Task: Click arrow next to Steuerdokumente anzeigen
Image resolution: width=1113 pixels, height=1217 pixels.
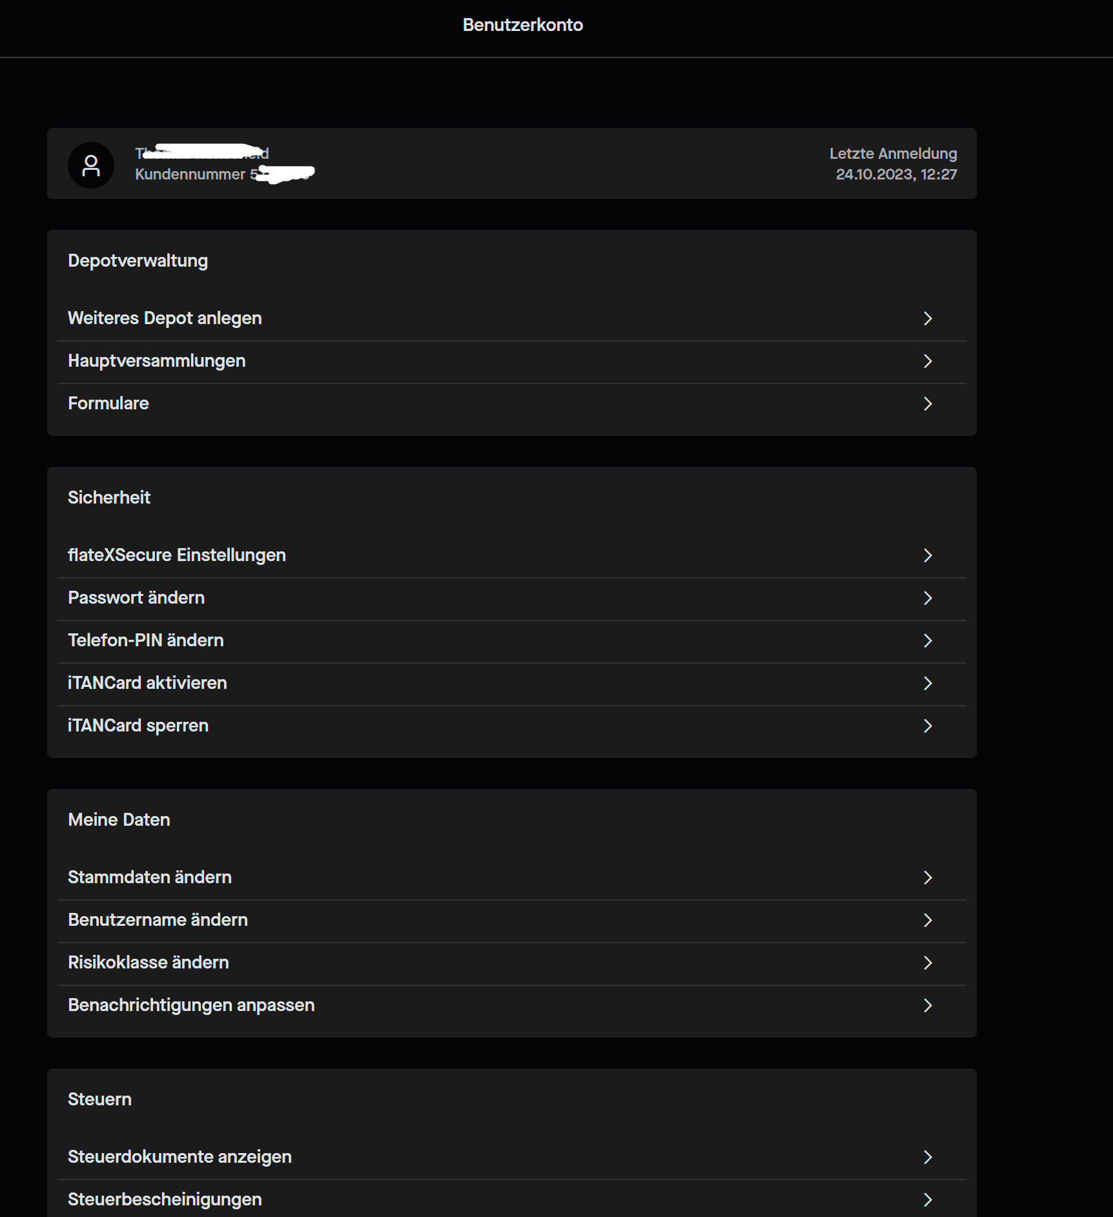Action: (928, 1157)
